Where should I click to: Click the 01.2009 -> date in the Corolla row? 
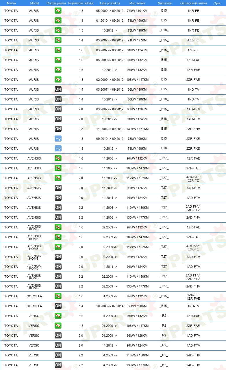(x=109, y=296)
